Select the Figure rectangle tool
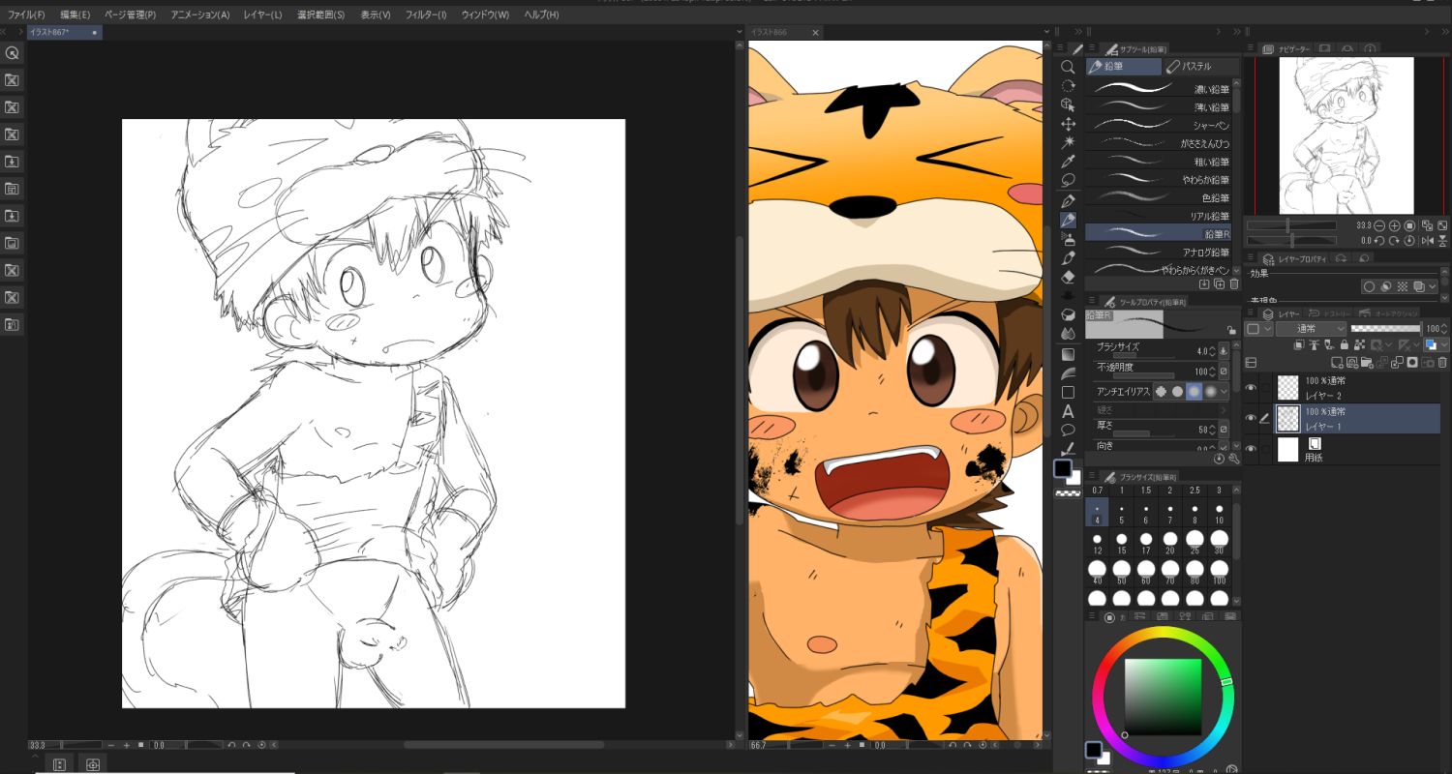The image size is (1452, 774). pyautogui.click(x=1068, y=392)
